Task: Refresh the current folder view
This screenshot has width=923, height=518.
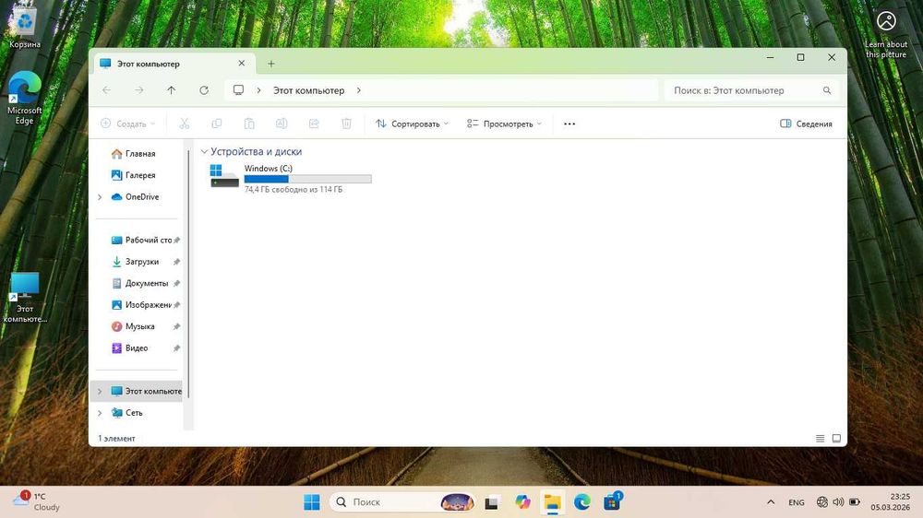Action: coord(204,90)
